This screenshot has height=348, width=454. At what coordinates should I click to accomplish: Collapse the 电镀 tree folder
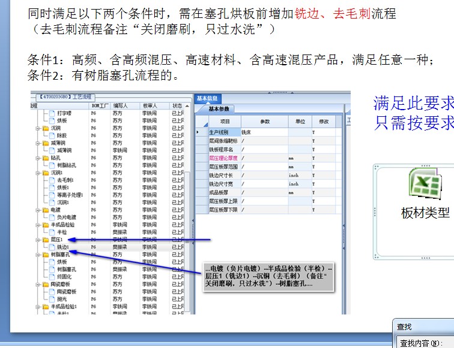pyautogui.click(x=38, y=210)
